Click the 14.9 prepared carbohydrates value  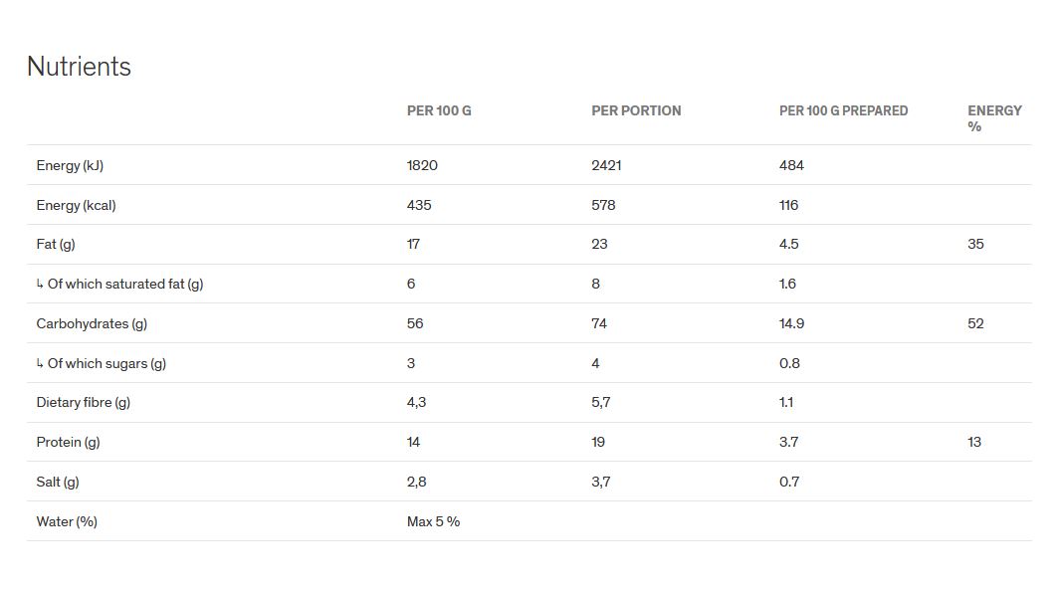click(x=791, y=323)
